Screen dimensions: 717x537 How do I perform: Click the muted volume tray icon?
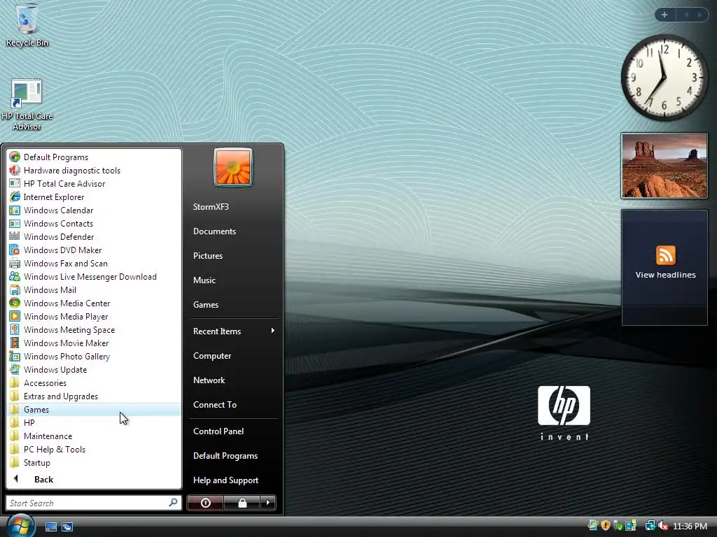[x=663, y=526]
